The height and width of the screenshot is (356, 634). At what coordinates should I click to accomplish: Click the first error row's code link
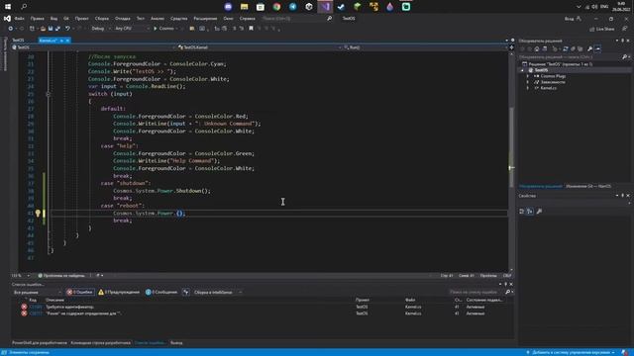36,307
